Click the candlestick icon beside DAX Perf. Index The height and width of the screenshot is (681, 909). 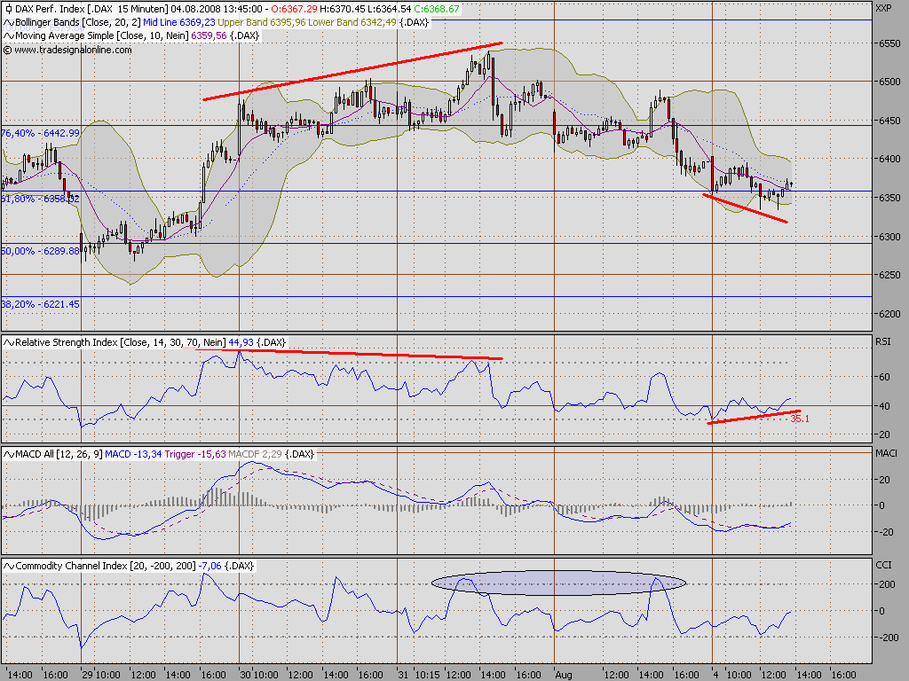[8, 9]
